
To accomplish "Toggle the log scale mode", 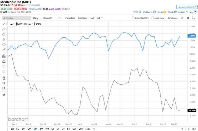I will pyautogui.click(x=194, y=129).
